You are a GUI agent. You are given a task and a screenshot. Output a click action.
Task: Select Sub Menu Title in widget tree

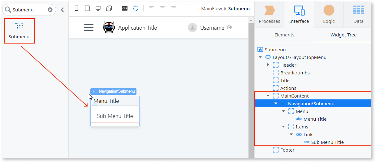click(327, 142)
